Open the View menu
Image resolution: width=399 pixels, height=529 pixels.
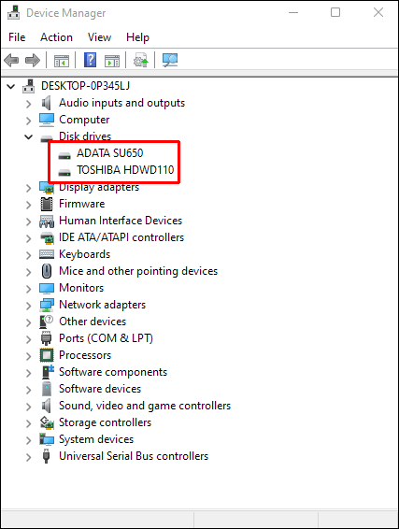pos(99,37)
